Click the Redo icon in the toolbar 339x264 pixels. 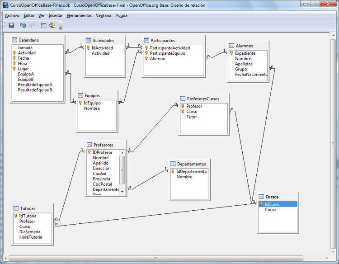(31, 26)
